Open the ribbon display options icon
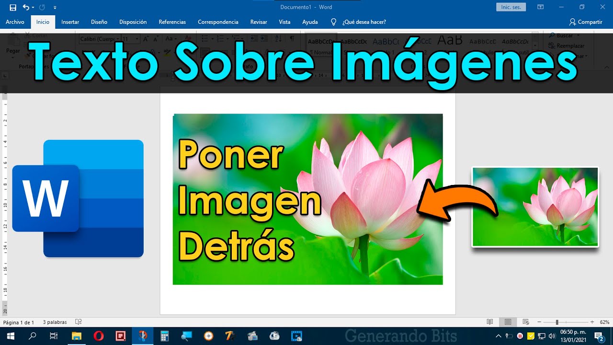Screen dimensions: 613x345 coord(541,7)
